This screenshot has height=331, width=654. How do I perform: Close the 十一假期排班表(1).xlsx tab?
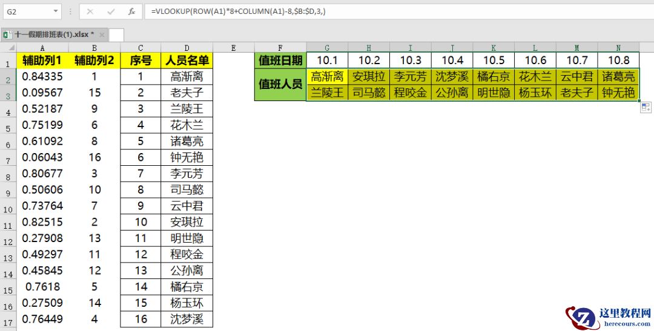tap(102, 34)
